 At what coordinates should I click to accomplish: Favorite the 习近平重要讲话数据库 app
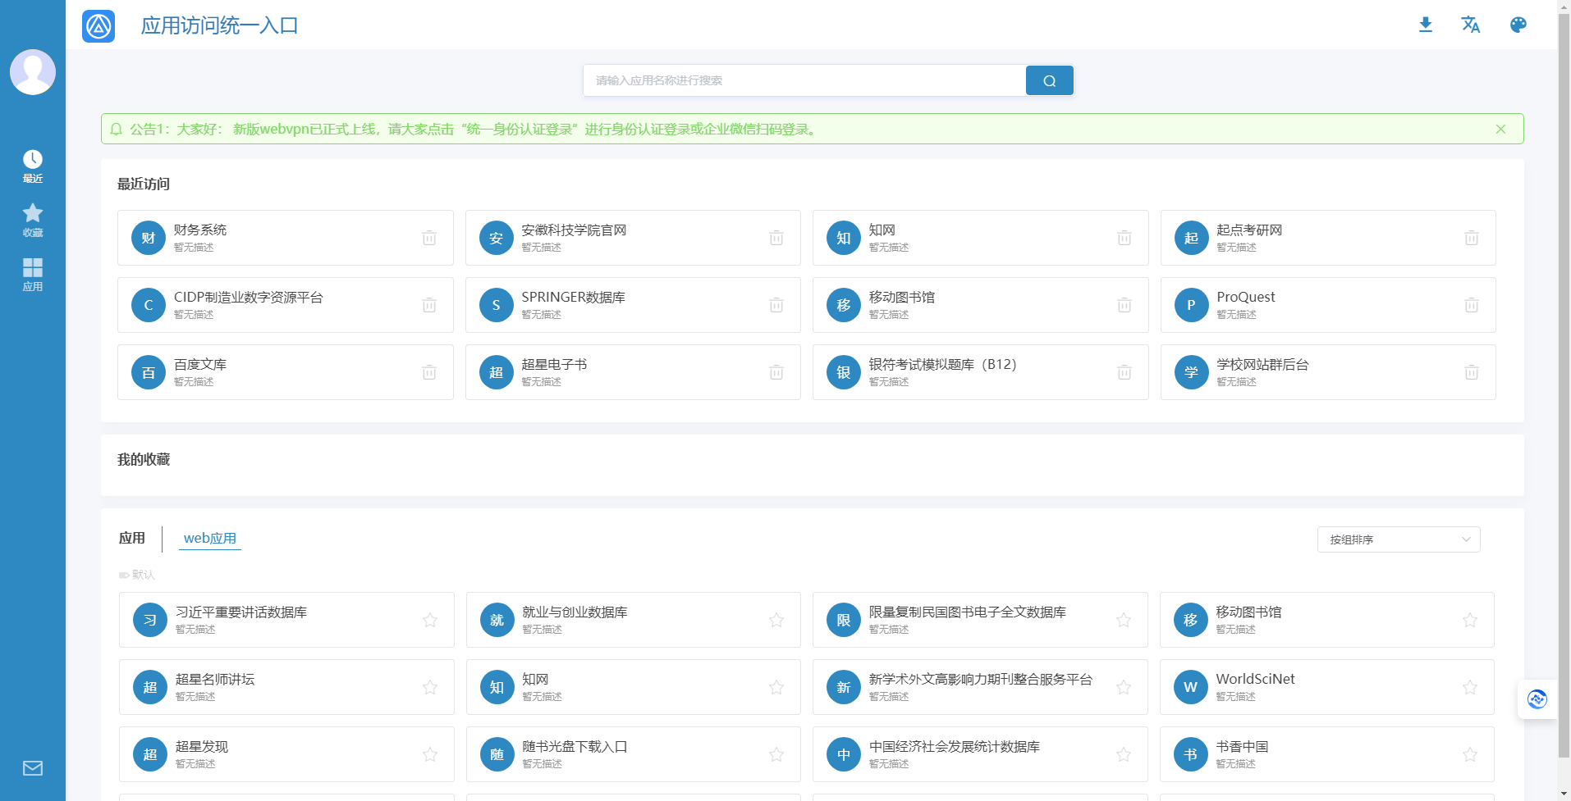pyautogui.click(x=430, y=620)
